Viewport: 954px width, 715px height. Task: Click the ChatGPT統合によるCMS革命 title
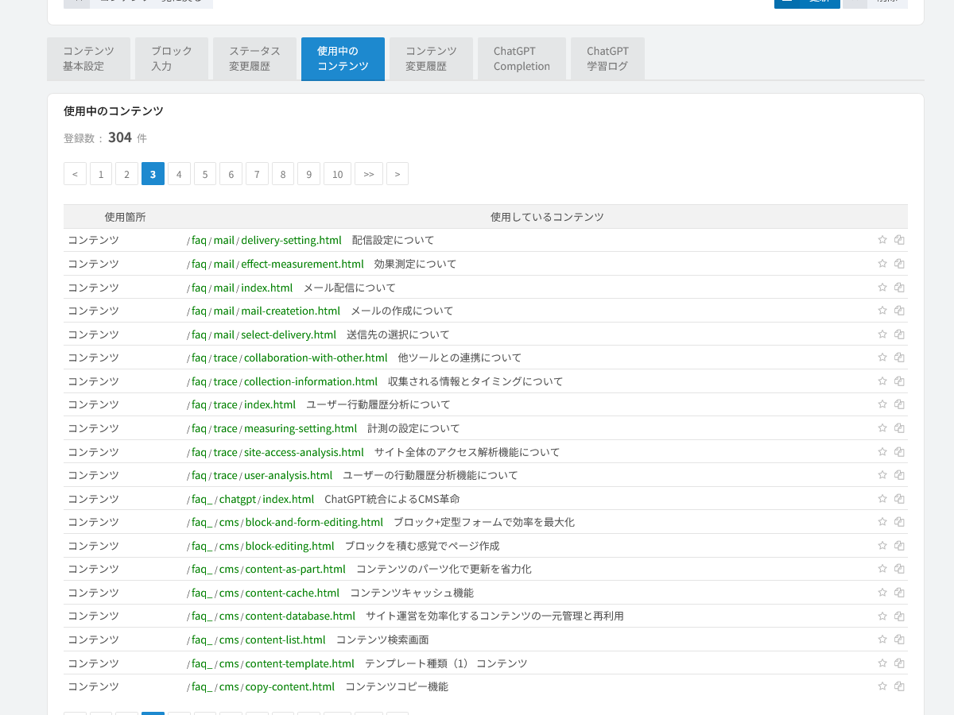(x=392, y=499)
